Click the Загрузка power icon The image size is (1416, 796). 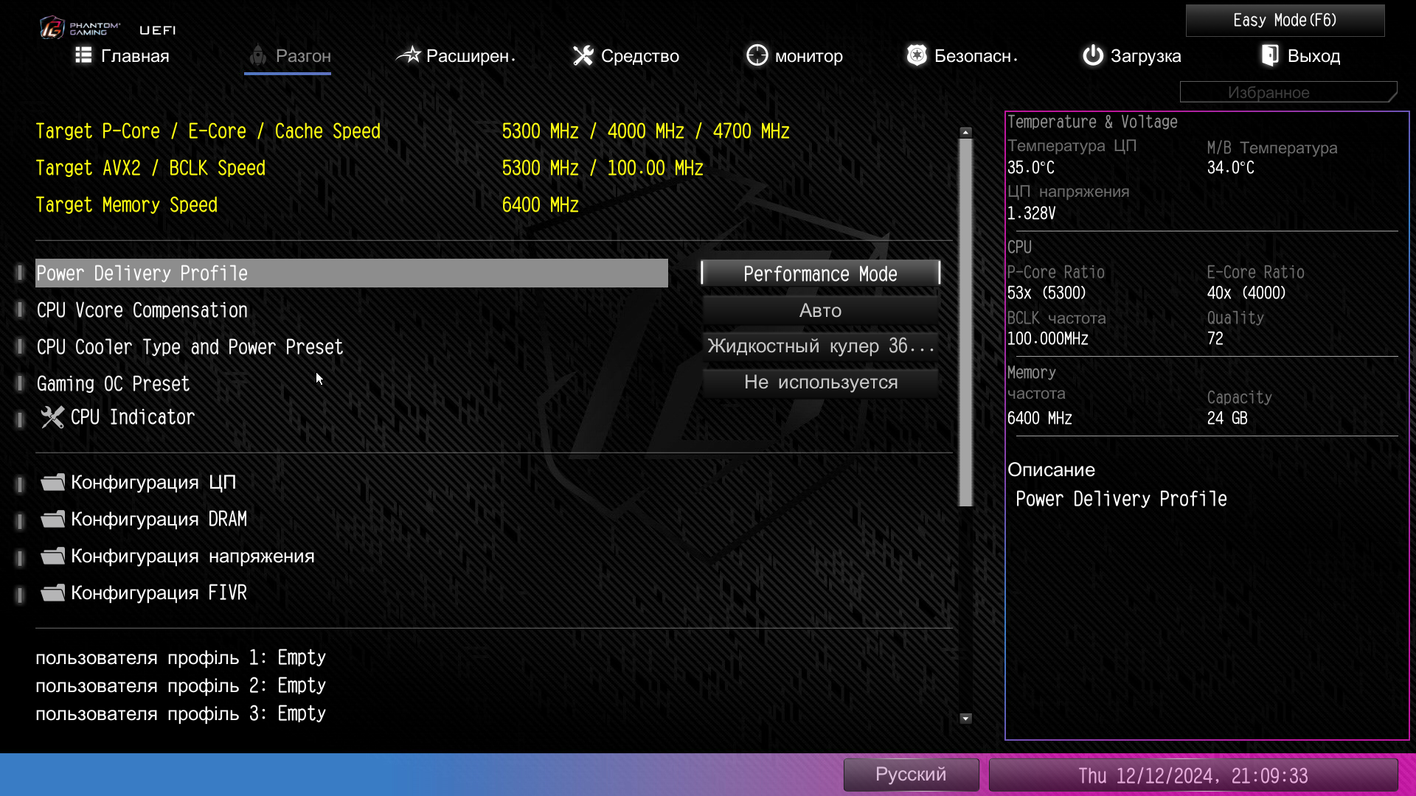1092,55
